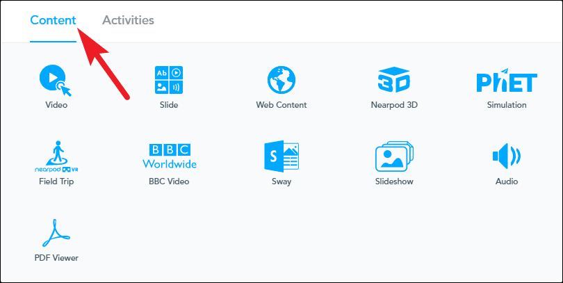The width and height of the screenshot is (563, 283).
Task: Choose the Slide content icon
Action: [169, 80]
